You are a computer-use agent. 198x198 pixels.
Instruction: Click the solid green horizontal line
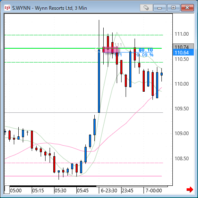click(84, 48)
